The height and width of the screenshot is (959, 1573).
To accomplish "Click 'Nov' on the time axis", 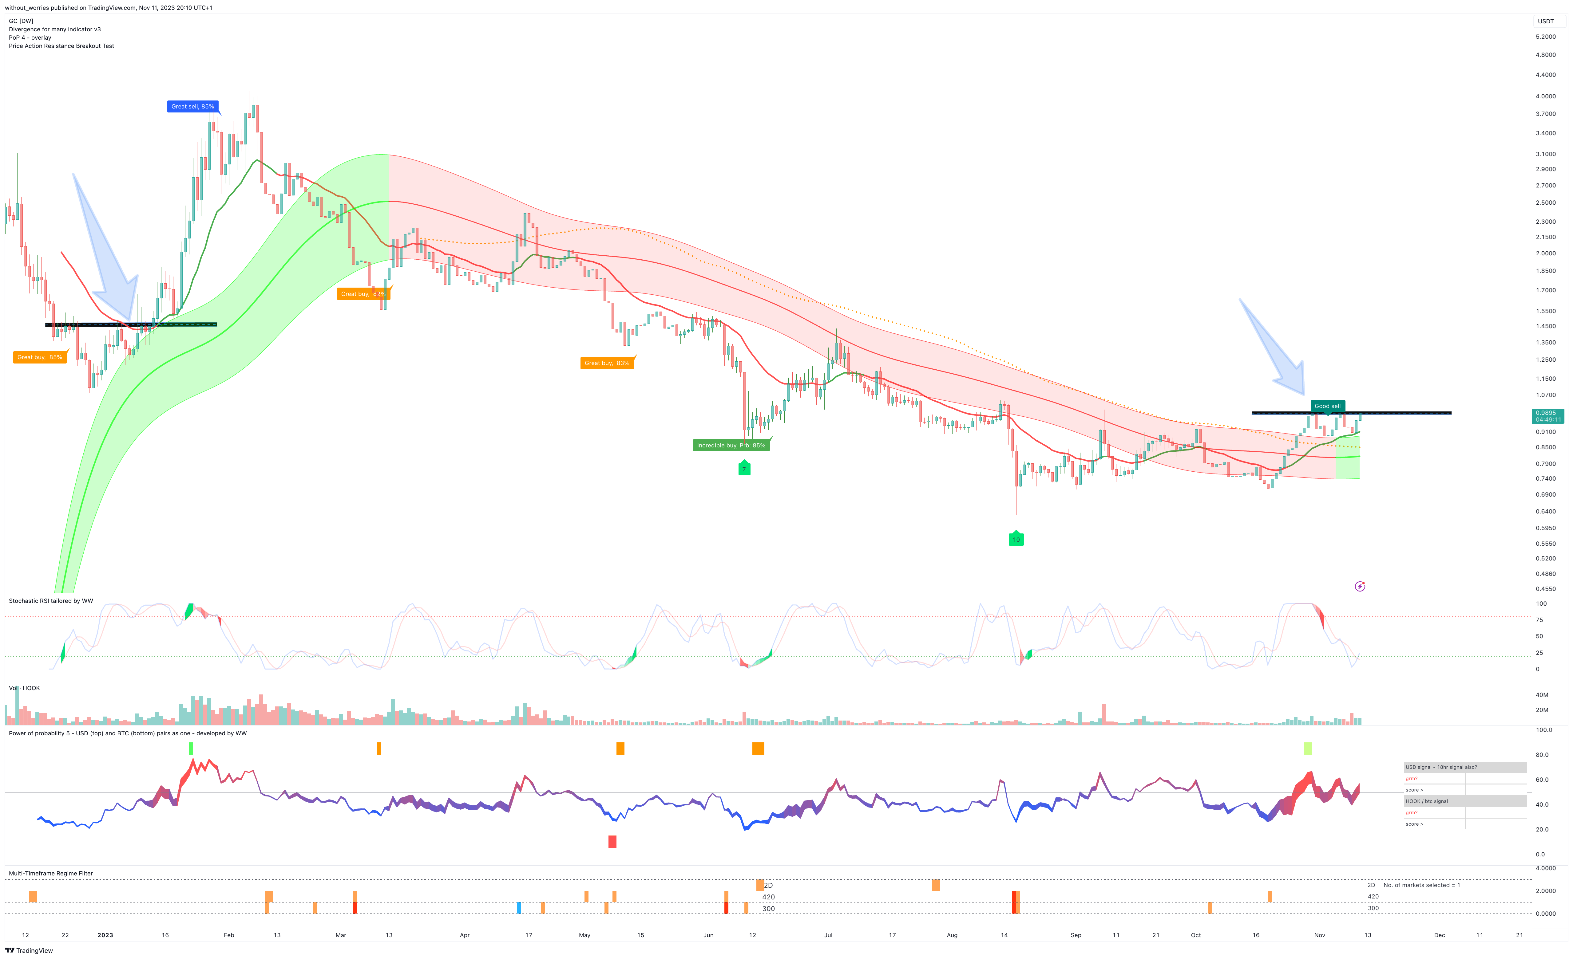I will (1320, 935).
